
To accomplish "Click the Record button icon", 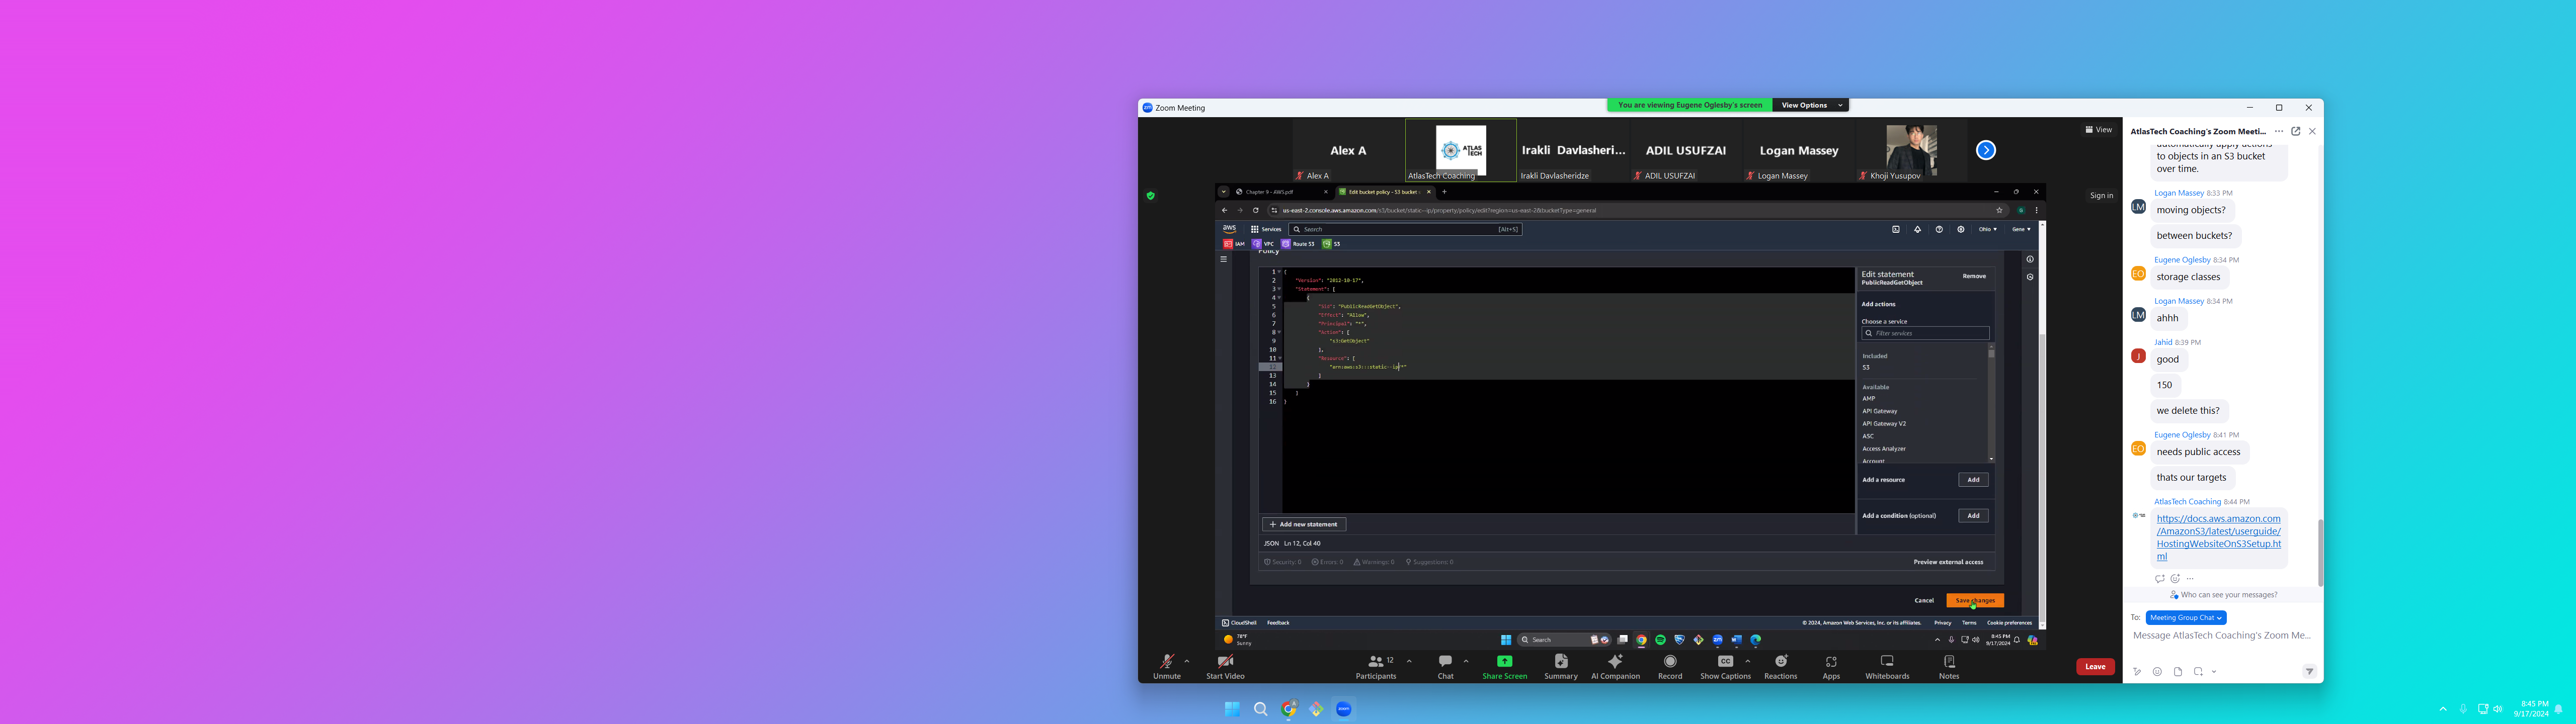I will point(1670,662).
